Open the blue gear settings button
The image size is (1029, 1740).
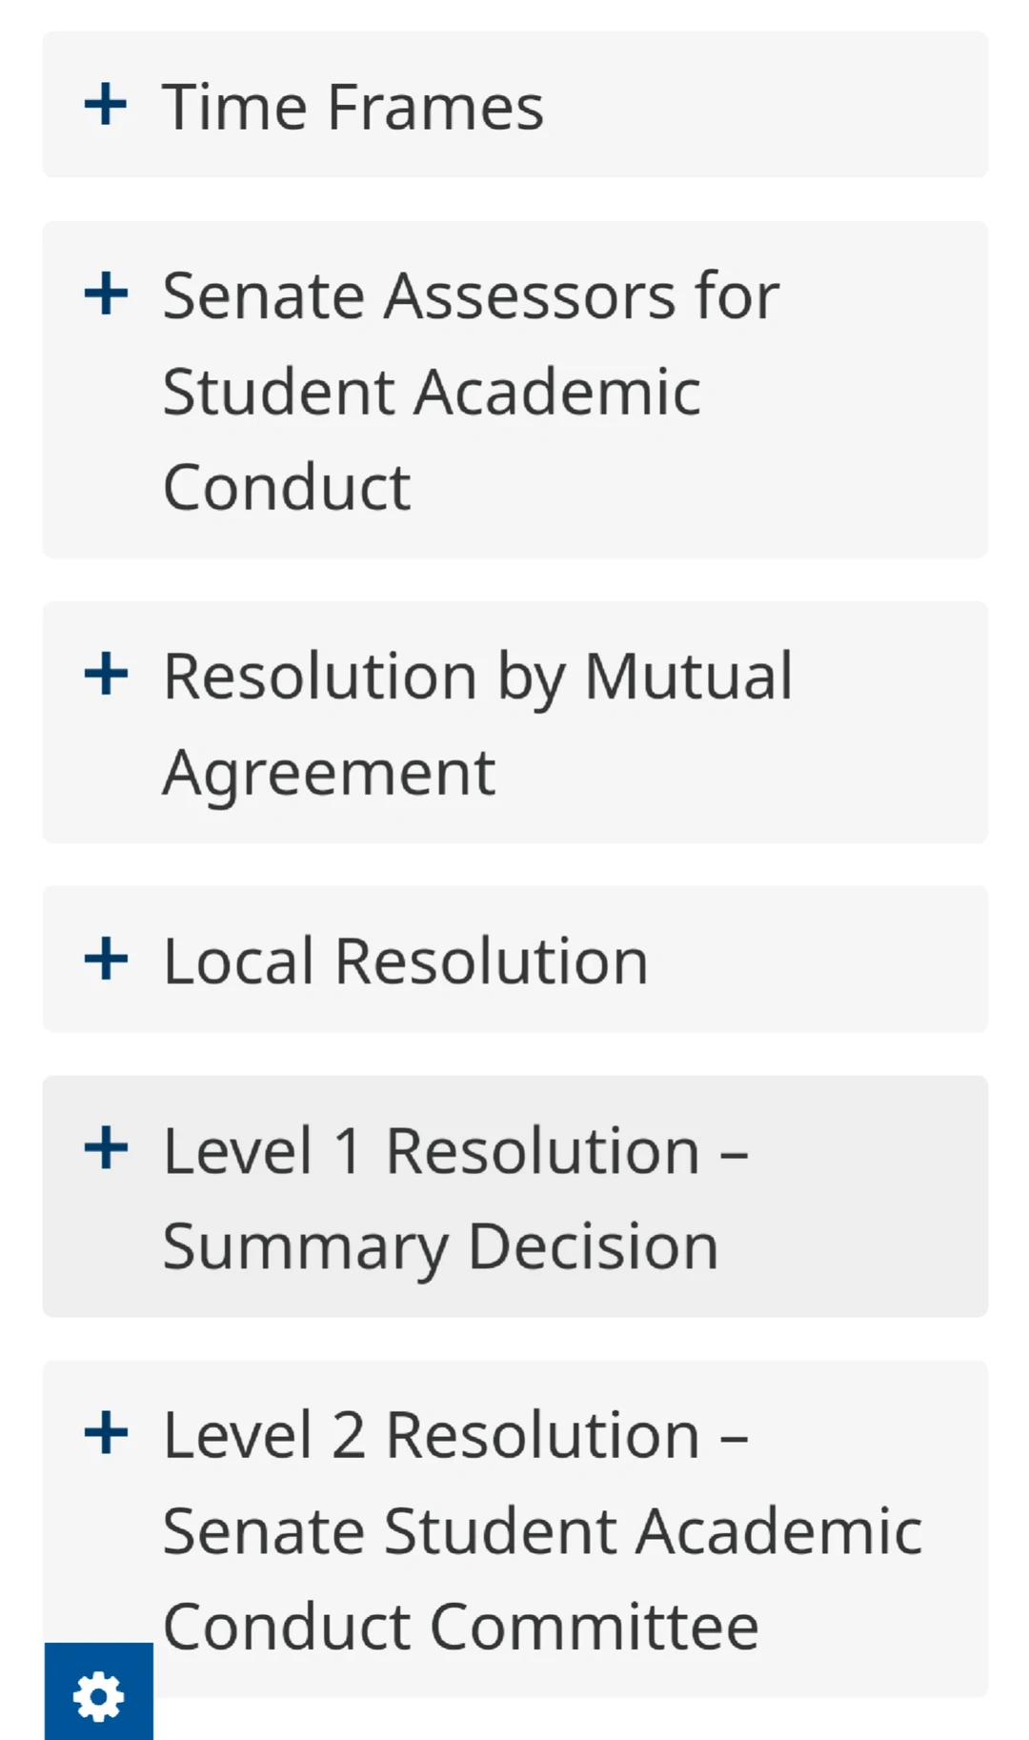coord(98,1692)
